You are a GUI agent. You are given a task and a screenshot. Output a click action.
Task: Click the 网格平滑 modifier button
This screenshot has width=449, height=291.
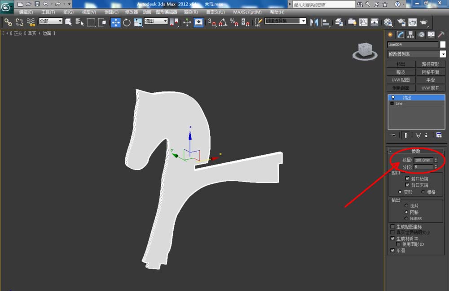430,72
